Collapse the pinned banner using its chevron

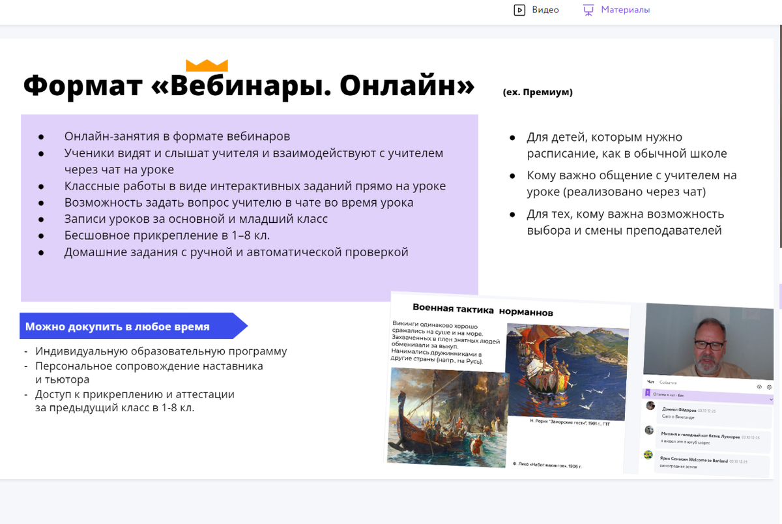pyautogui.click(x=771, y=400)
